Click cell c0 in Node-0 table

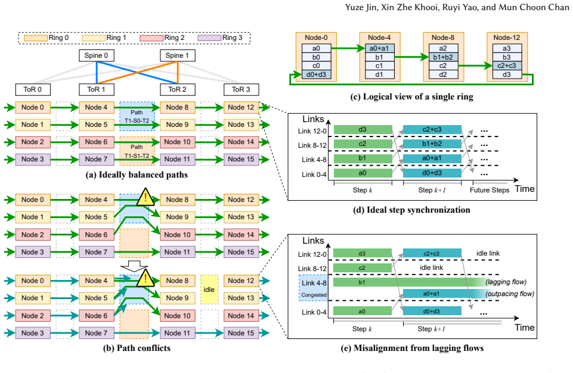click(x=316, y=66)
